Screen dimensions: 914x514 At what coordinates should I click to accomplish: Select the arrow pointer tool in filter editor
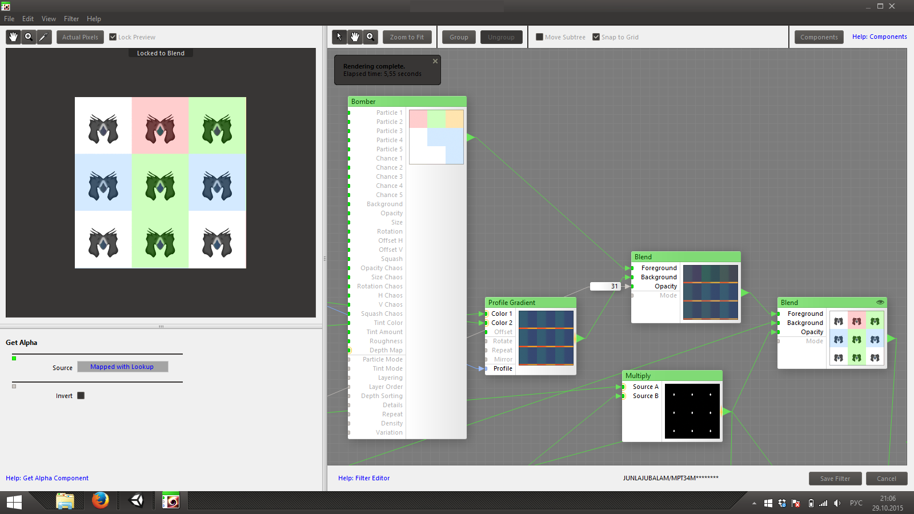[339, 37]
